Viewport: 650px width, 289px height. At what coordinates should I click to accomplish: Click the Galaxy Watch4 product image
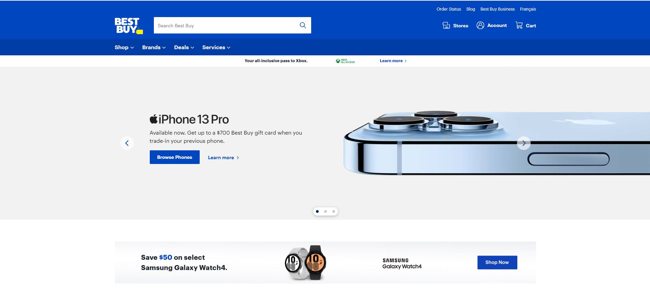tap(305, 262)
